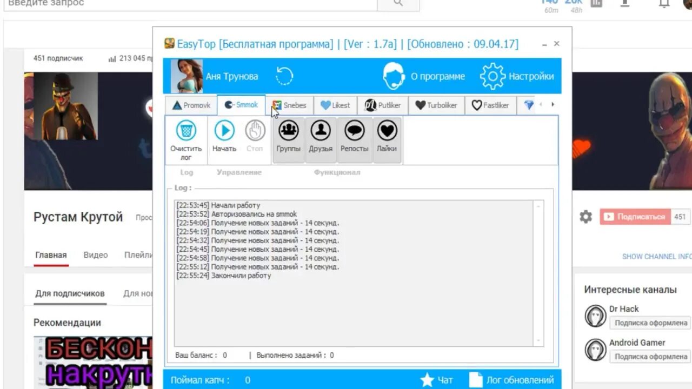Click 'Поймал капч' counter text
This screenshot has height=389, width=692.
pos(210,380)
